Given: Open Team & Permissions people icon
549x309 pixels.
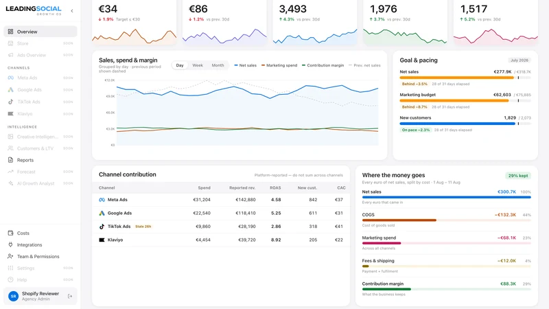Looking at the screenshot, I should (10, 256).
